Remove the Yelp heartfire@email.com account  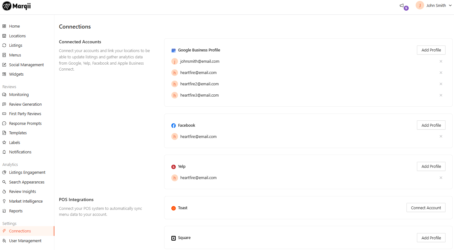(441, 178)
